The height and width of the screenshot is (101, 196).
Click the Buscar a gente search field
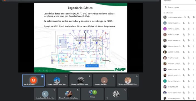(180, 7)
